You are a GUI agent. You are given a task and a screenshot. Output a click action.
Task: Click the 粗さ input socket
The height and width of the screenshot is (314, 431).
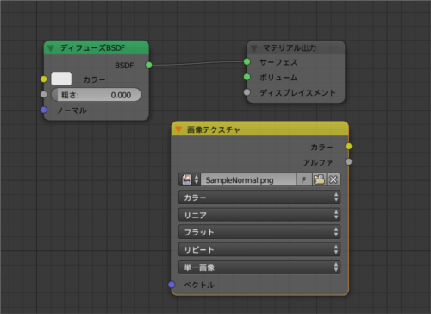click(x=44, y=94)
